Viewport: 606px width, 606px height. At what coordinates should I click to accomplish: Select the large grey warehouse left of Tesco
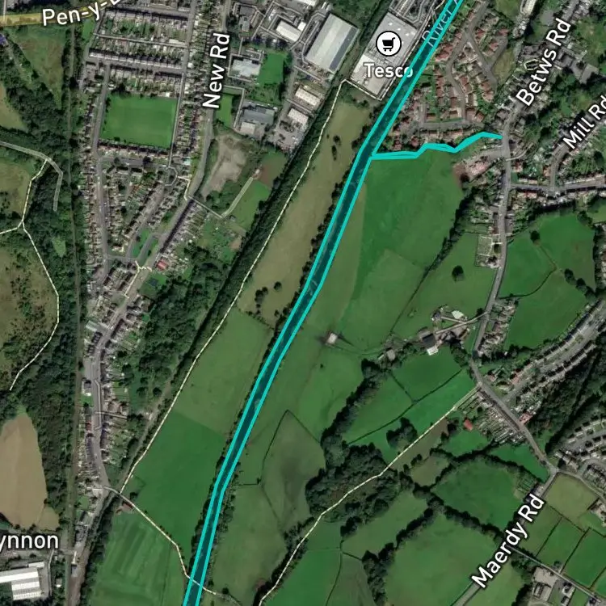pyautogui.click(x=331, y=43)
